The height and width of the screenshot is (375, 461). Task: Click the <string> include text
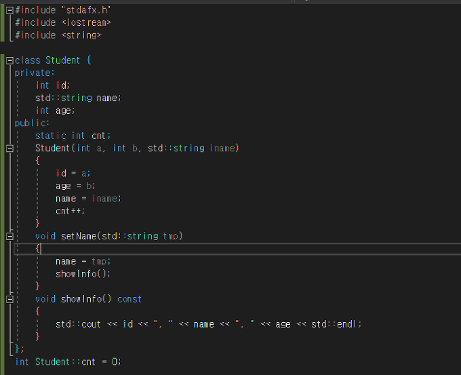[81, 35]
